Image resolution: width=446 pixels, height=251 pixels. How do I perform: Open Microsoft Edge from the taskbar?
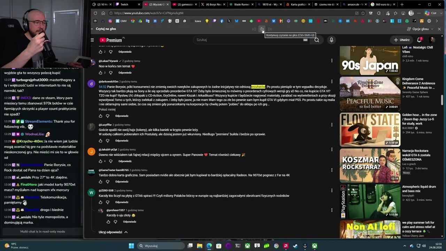point(209,246)
